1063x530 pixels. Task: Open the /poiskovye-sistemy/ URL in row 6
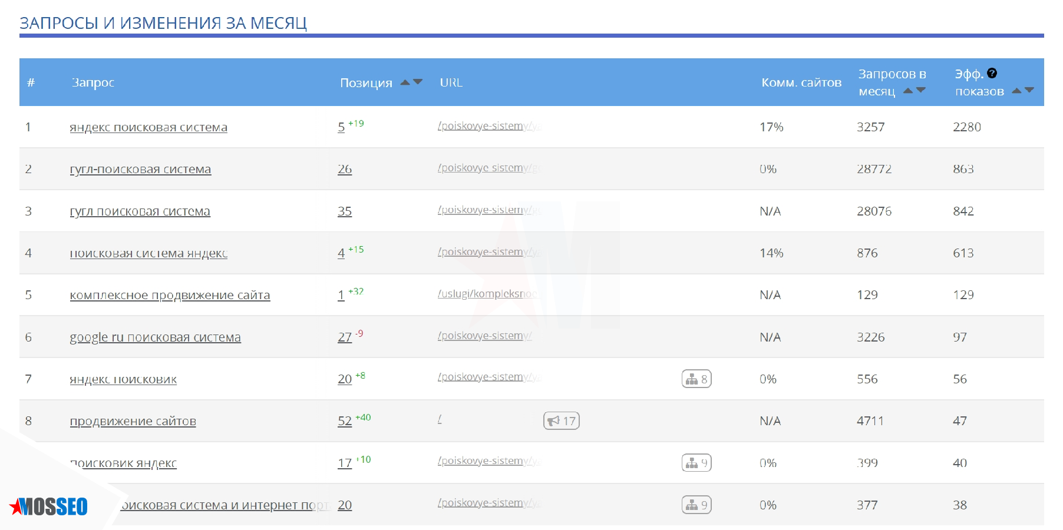(x=484, y=336)
